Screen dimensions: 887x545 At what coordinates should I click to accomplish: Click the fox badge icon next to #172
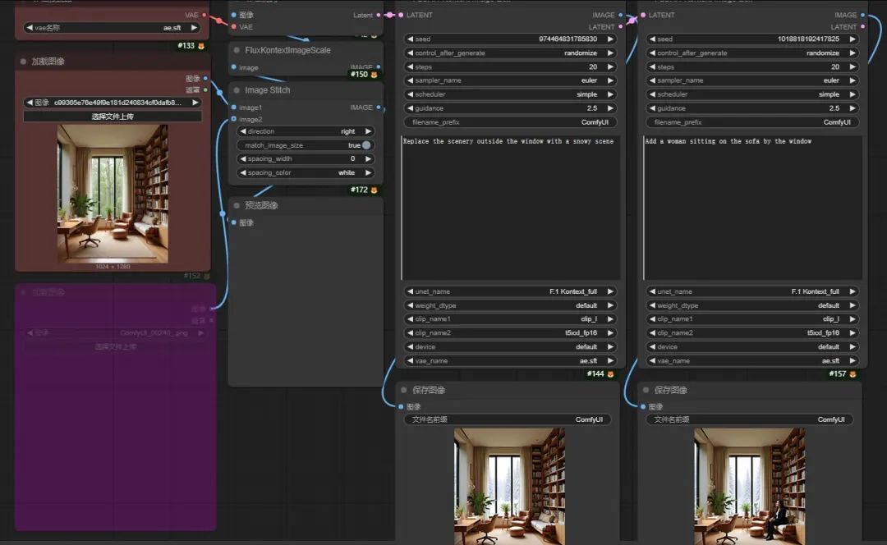375,190
